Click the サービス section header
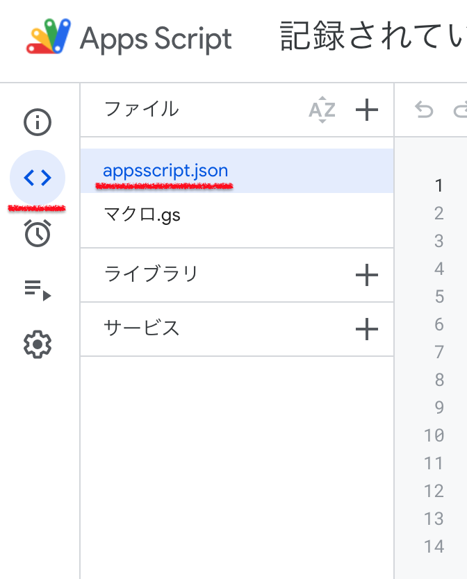The width and height of the screenshot is (467, 579). (142, 328)
